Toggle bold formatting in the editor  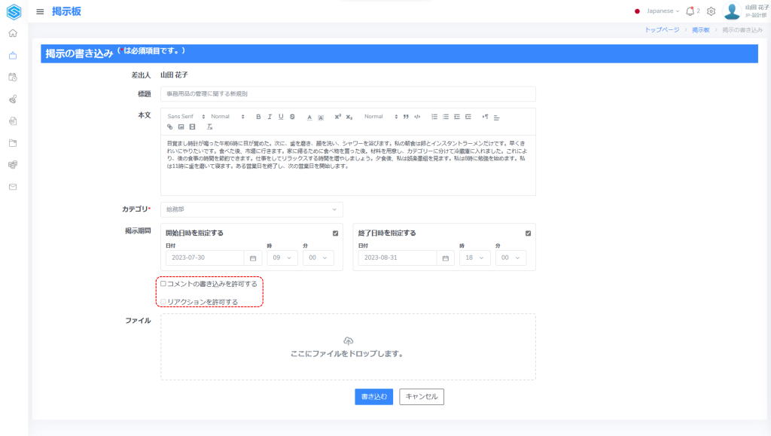[x=258, y=117]
